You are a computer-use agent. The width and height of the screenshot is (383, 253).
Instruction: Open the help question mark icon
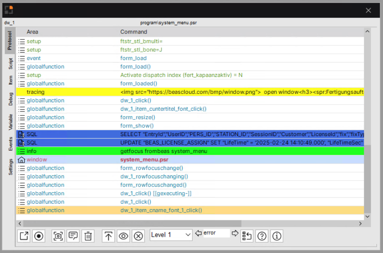pos(261,236)
